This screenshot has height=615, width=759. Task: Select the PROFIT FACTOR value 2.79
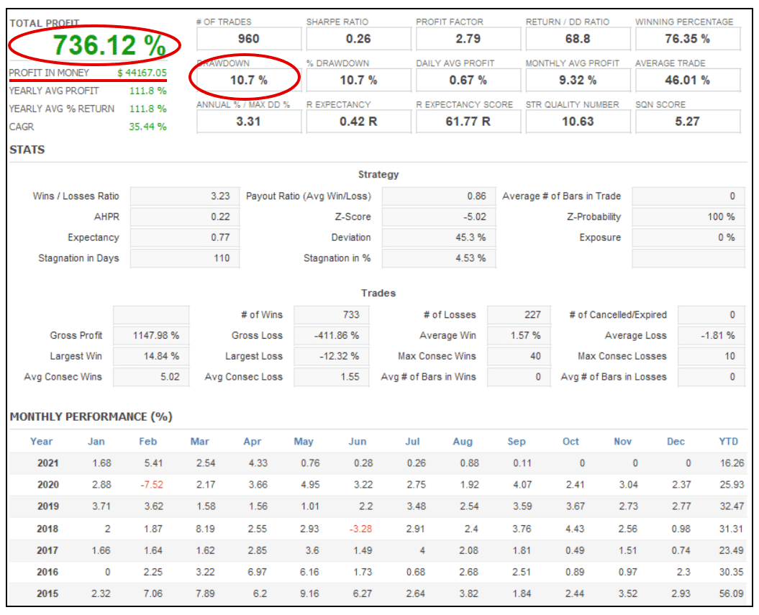468,38
